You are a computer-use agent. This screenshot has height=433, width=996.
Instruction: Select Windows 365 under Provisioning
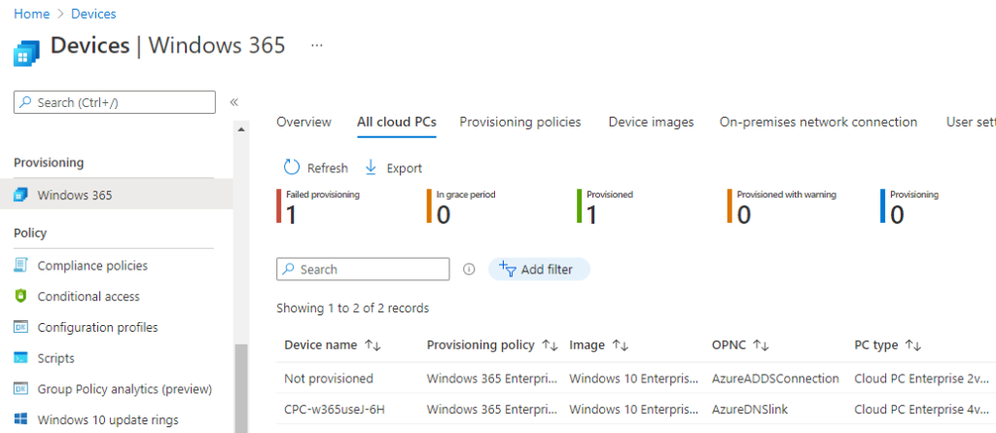(x=117, y=195)
